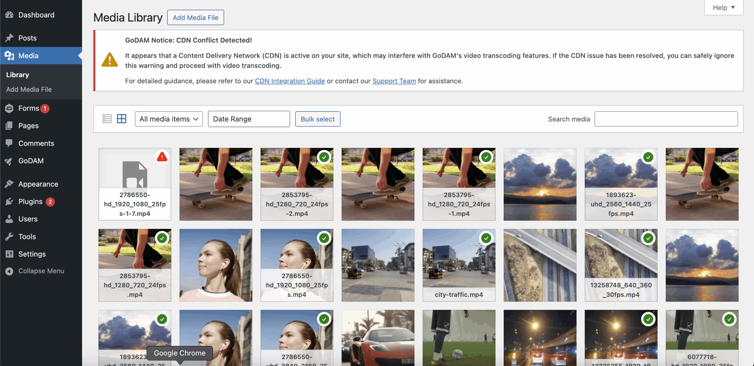Click the GoDAM sidebar icon
Screen dimensions: 754x366
pos(9,161)
